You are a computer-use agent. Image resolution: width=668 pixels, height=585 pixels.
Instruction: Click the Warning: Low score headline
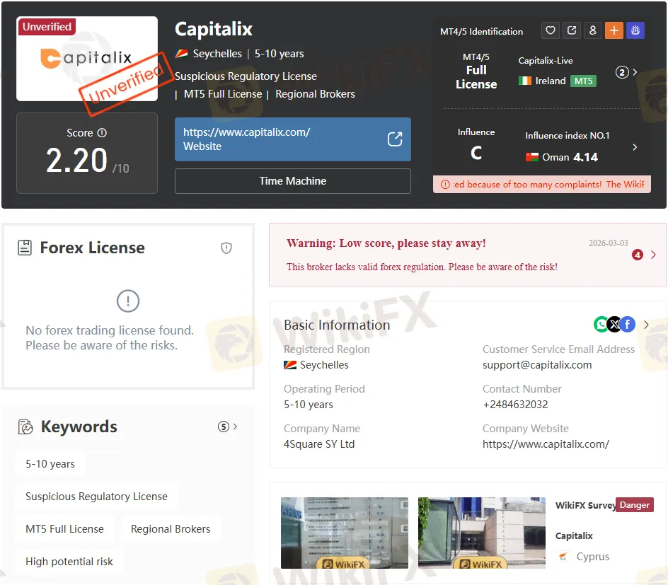(386, 243)
